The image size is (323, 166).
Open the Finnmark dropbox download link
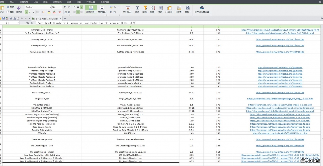click(280, 30)
